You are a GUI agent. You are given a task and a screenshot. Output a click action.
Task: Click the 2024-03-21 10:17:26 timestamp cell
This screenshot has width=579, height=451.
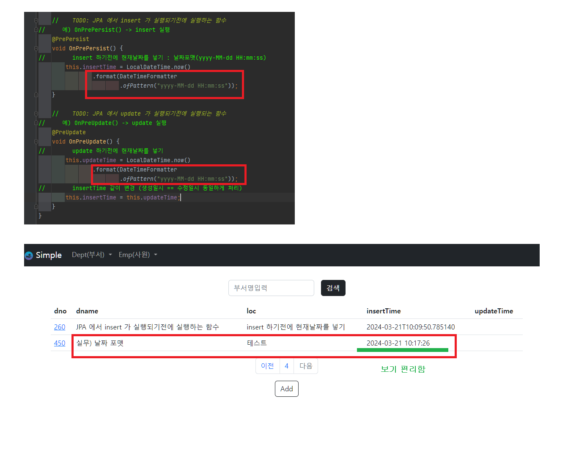(398, 343)
